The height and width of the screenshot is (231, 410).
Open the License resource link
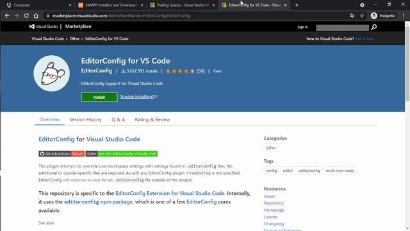coord(270,217)
